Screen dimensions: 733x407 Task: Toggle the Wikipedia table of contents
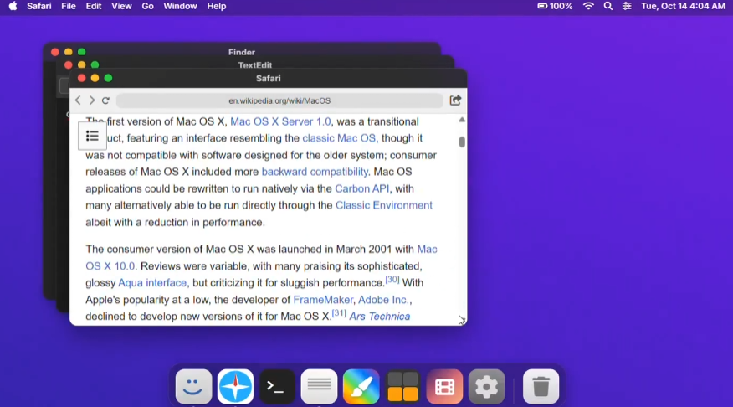(x=92, y=137)
